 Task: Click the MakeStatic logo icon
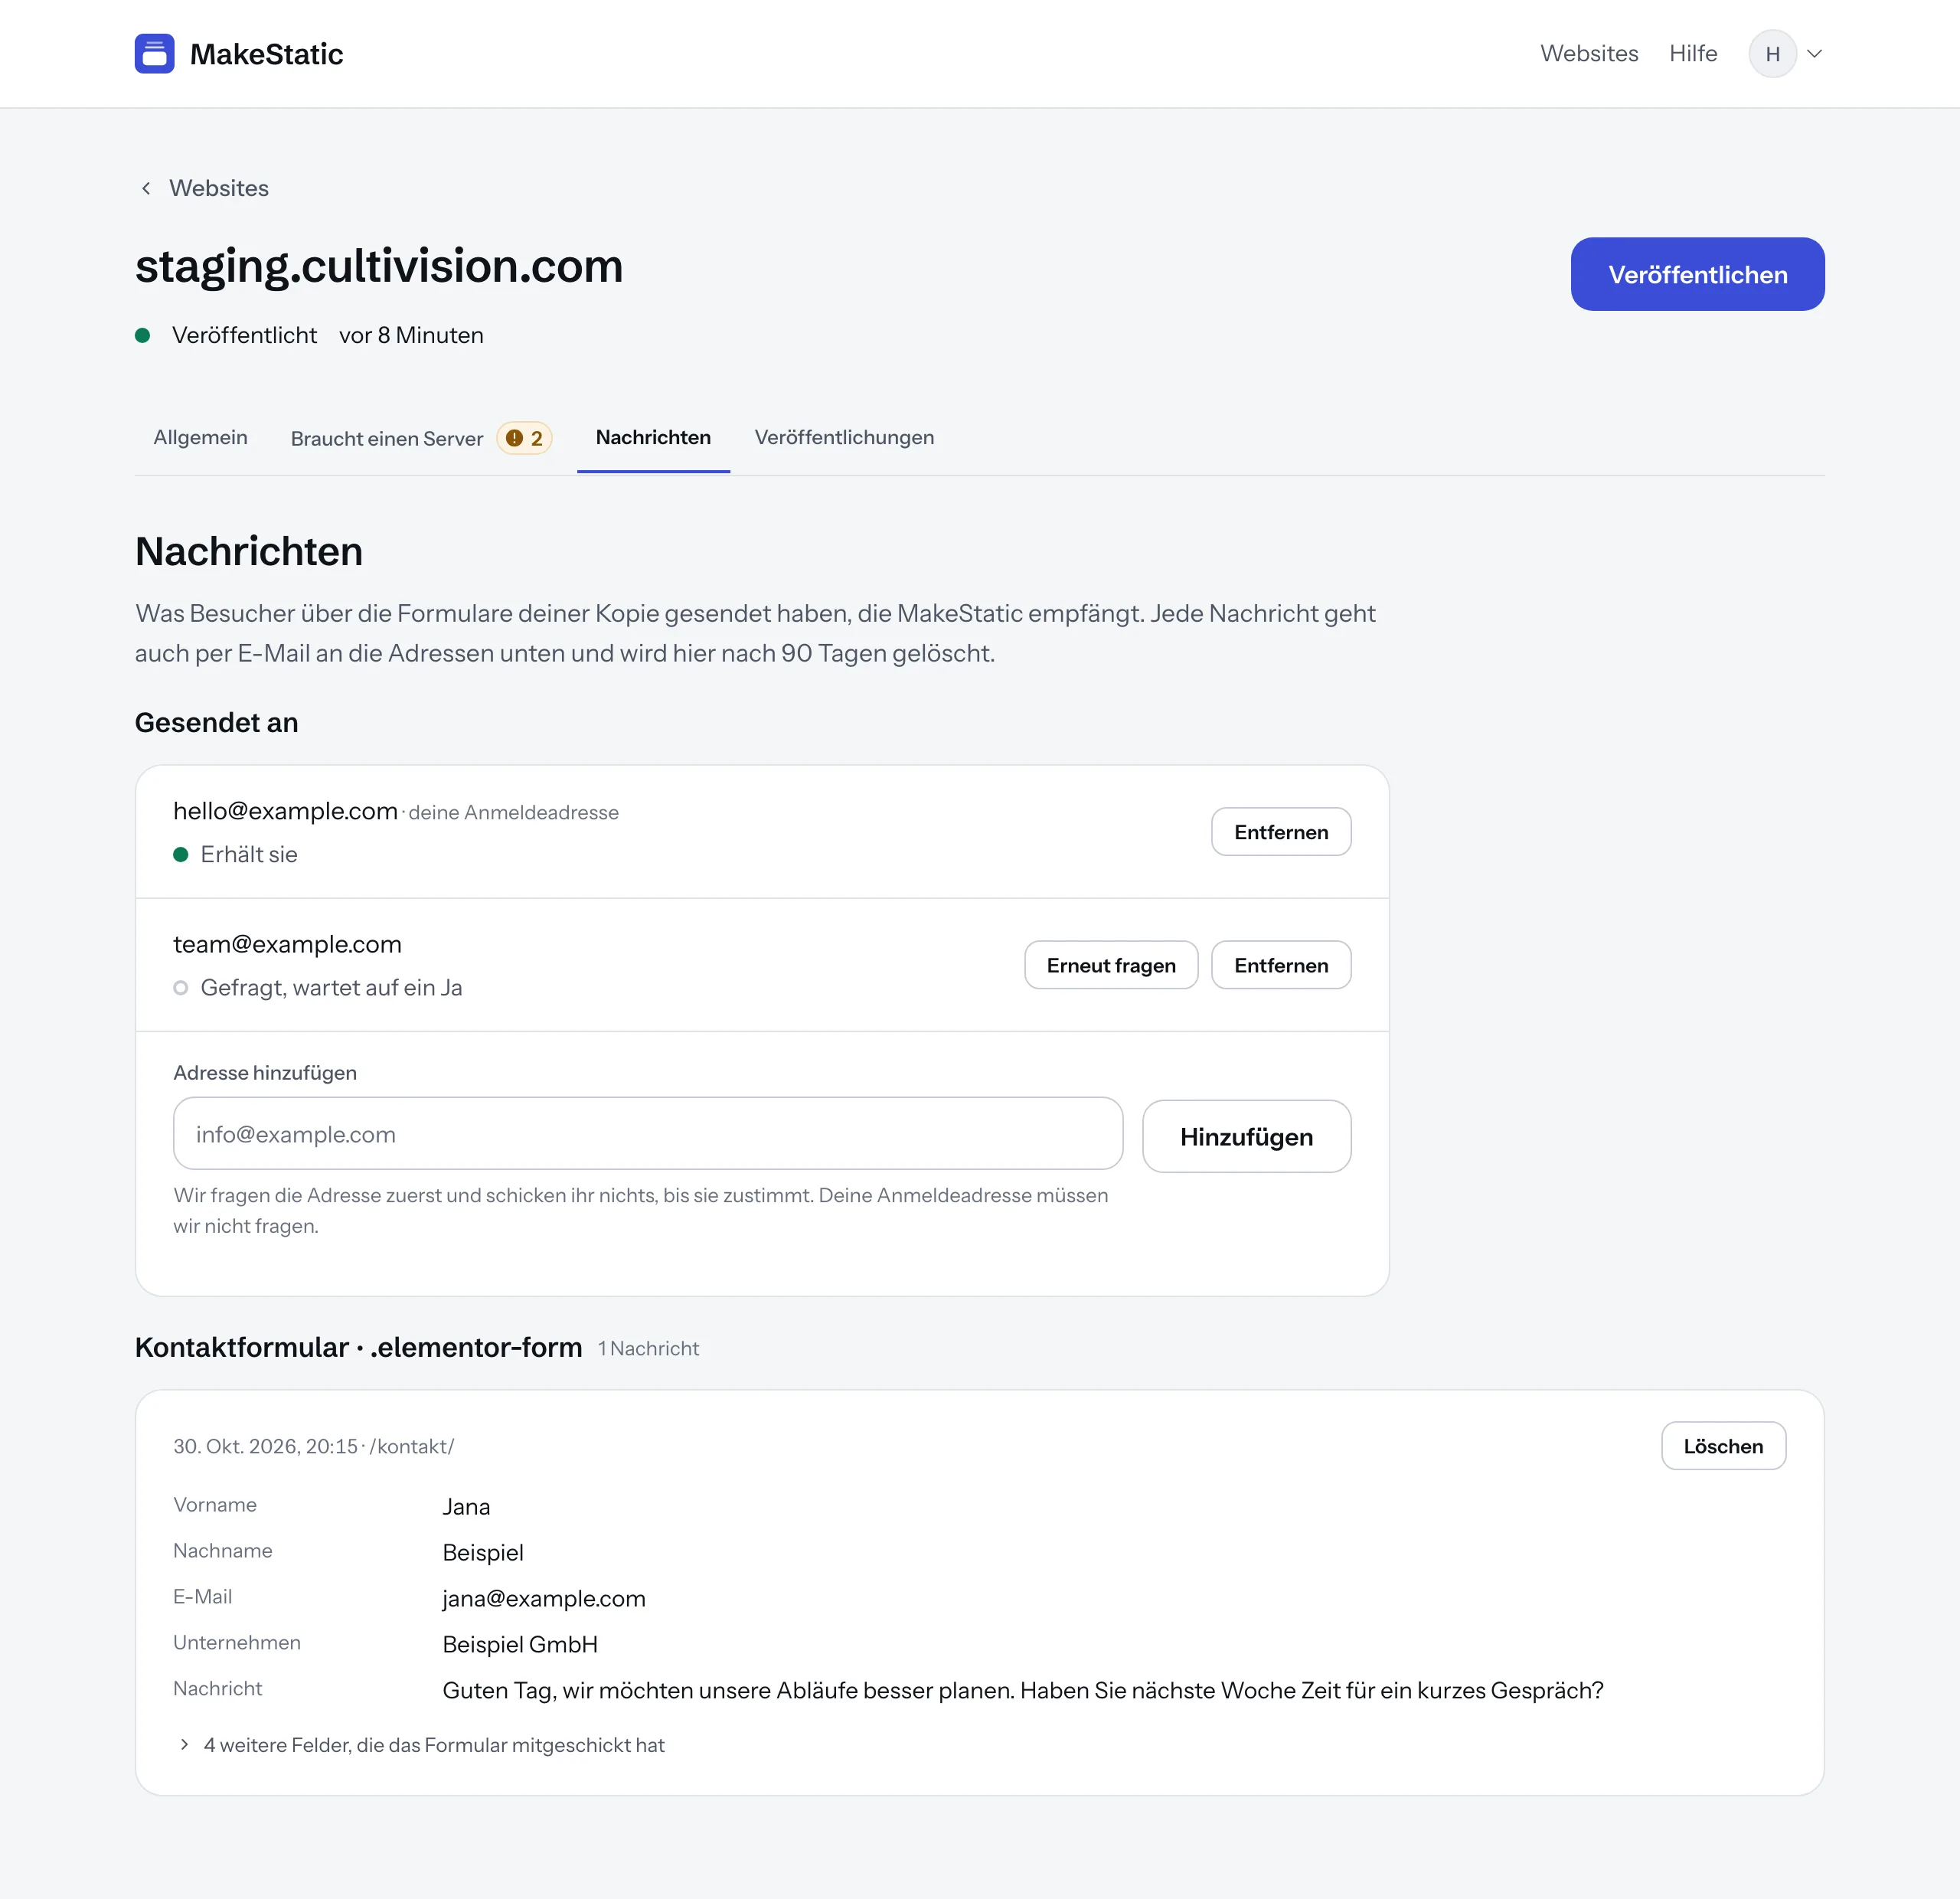154,54
